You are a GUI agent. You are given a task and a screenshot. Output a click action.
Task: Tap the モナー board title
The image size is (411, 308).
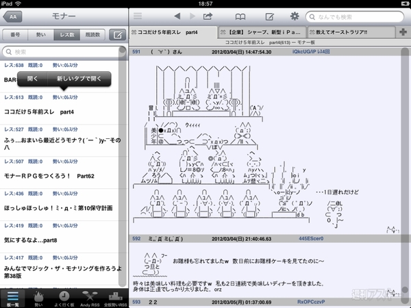64,16
